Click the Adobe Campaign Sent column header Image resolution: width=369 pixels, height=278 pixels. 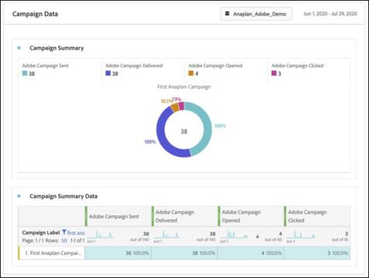(x=118, y=216)
